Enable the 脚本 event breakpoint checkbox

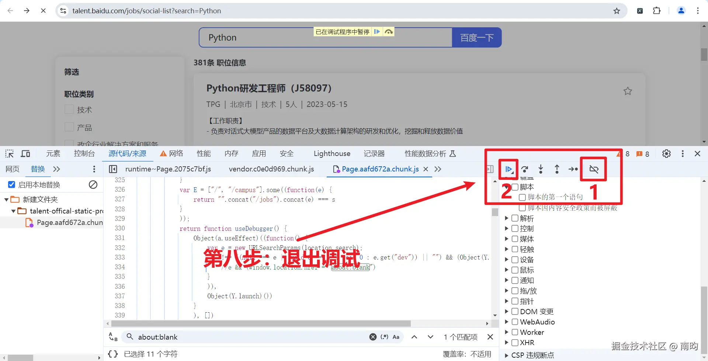[x=515, y=187]
